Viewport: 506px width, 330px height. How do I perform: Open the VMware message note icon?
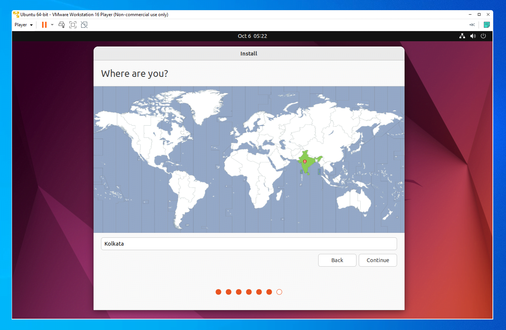pyautogui.click(x=486, y=24)
